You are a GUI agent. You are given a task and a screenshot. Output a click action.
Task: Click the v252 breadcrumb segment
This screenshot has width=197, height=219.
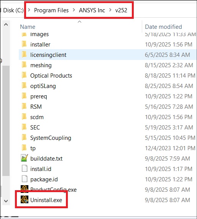coord(121,10)
